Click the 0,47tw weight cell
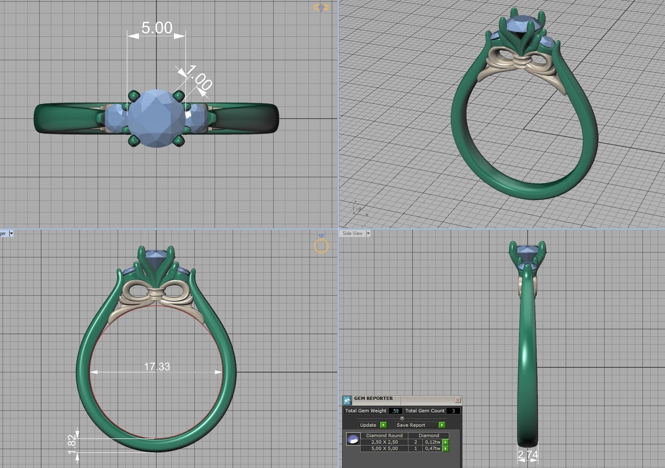The height and width of the screenshot is (468, 665). coord(432,448)
